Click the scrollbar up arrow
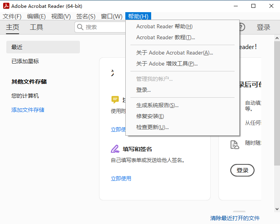 point(277,38)
